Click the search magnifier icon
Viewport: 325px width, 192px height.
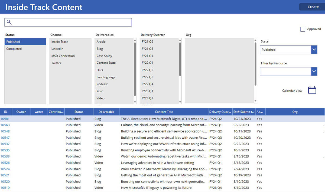[9, 22]
